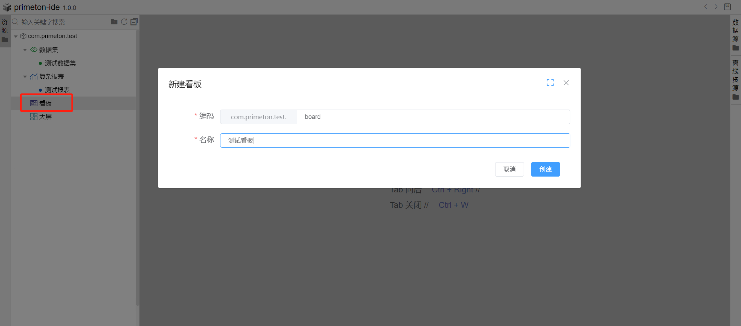Open the 离线资源 side panel tab
Image resolution: width=741 pixels, height=326 pixels.
(x=735, y=80)
